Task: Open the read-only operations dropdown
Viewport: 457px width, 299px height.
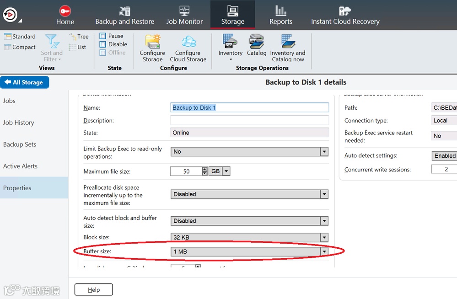Action: click(249, 151)
